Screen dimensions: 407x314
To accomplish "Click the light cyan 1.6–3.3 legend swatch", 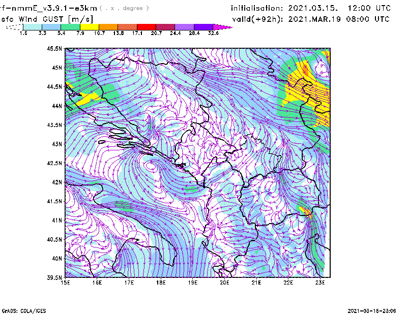I will pyautogui.click(x=33, y=27).
